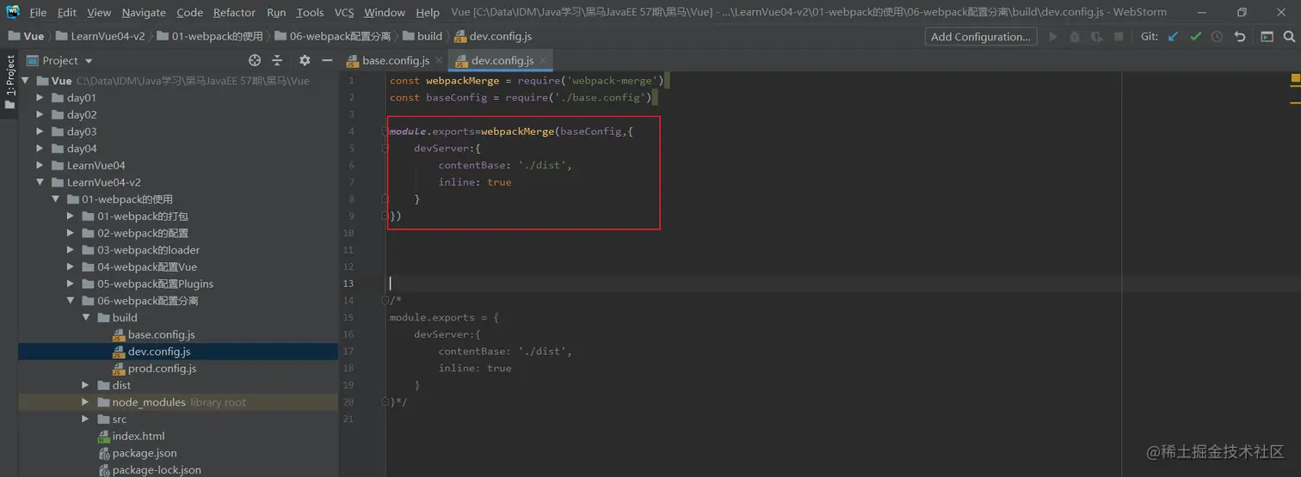Image resolution: width=1301 pixels, height=477 pixels.
Task: Select base.config.js in the project tree
Action: point(161,334)
